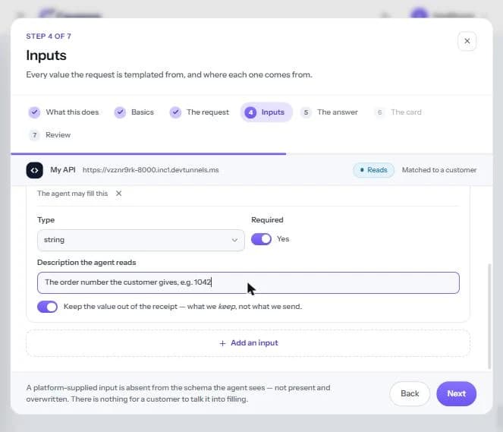503x432 pixels.
Task: Toggle the Required switch
Action: coord(261,239)
